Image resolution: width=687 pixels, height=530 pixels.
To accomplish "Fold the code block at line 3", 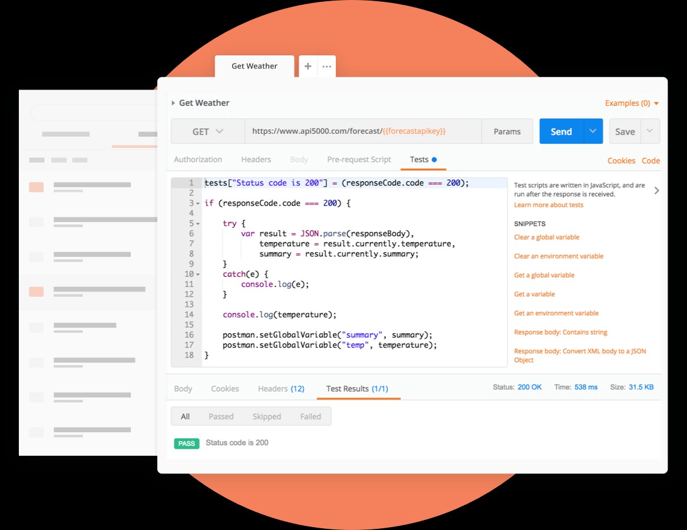I will tap(198, 203).
